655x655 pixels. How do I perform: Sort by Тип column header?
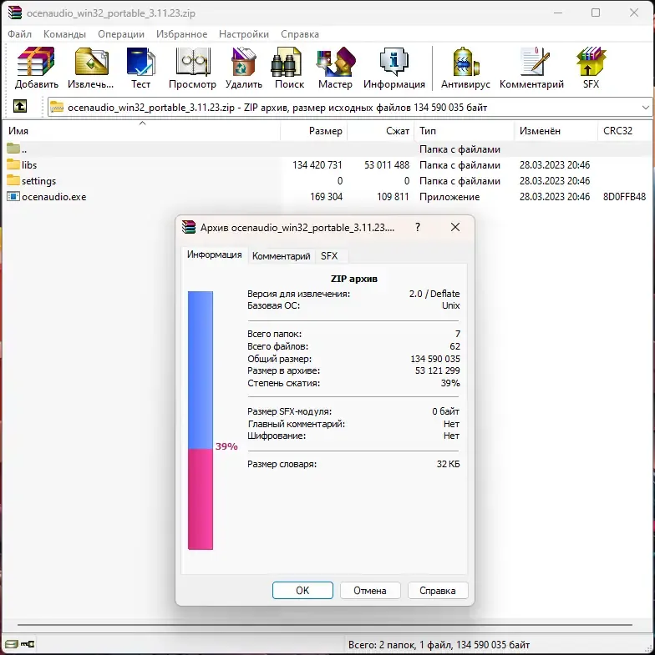pos(465,131)
